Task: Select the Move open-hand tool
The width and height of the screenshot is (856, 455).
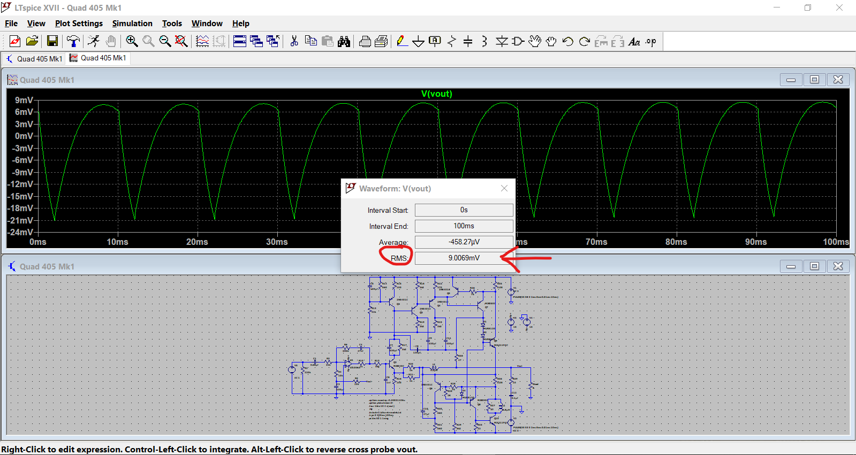Action: click(535, 41)
